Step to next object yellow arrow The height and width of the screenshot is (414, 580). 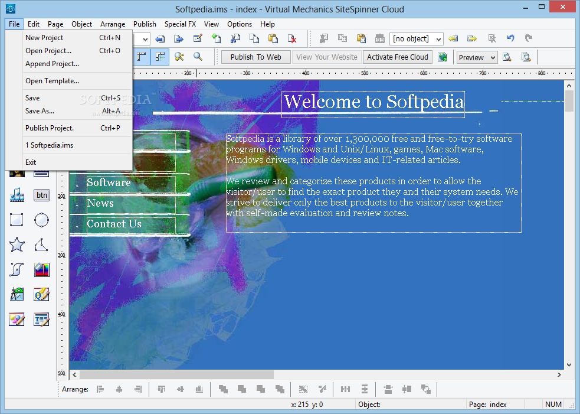472,38
